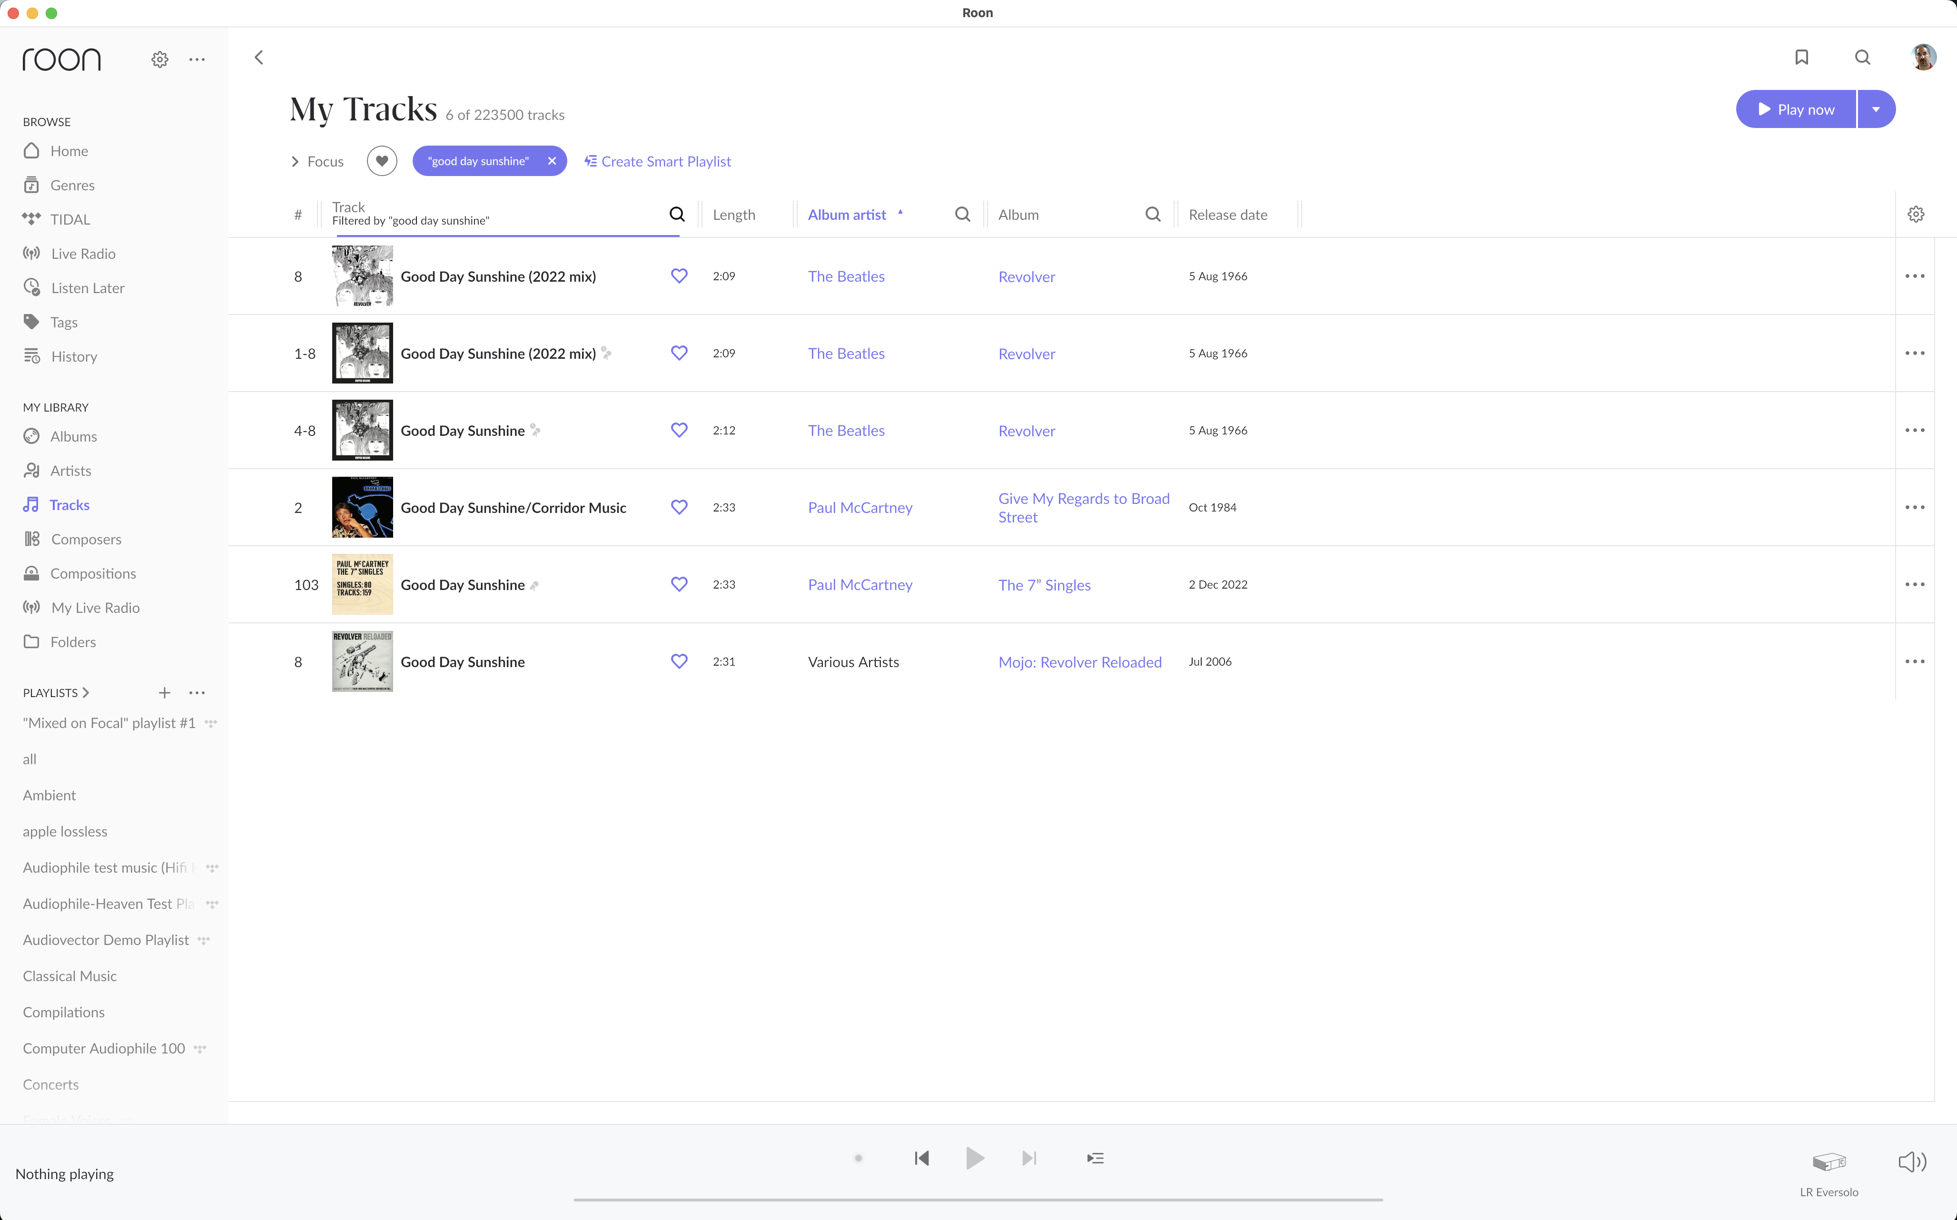1957x1220 pixels.
Task: Open Mojo: Revolver Reloaded album link
Action: (1080, 662)
